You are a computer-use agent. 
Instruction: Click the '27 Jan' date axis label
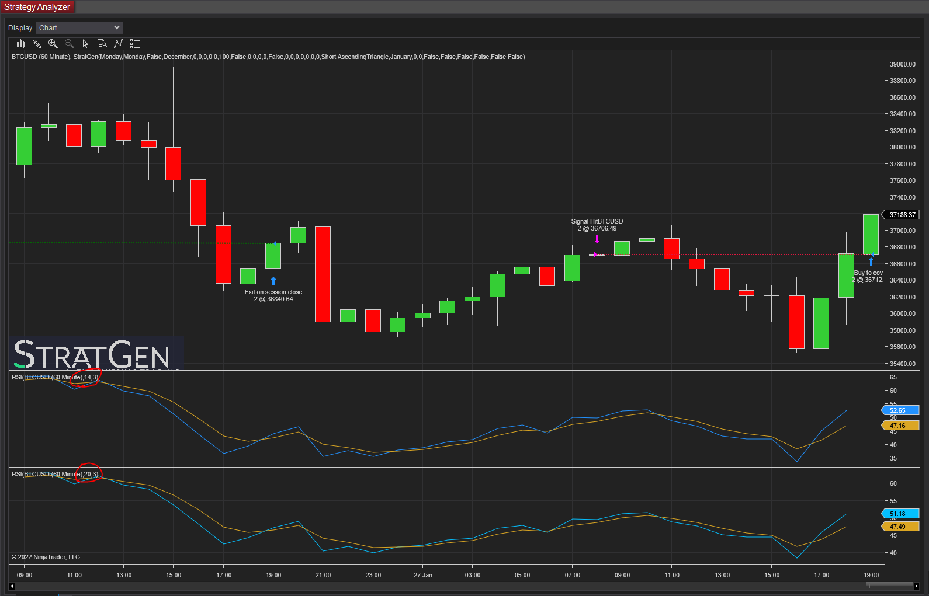tap(423, 575)
